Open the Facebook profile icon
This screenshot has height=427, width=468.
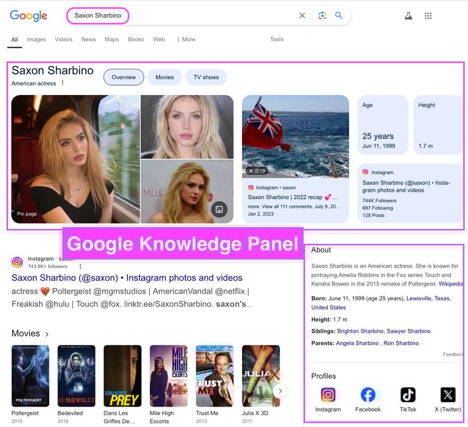point(367,395)
